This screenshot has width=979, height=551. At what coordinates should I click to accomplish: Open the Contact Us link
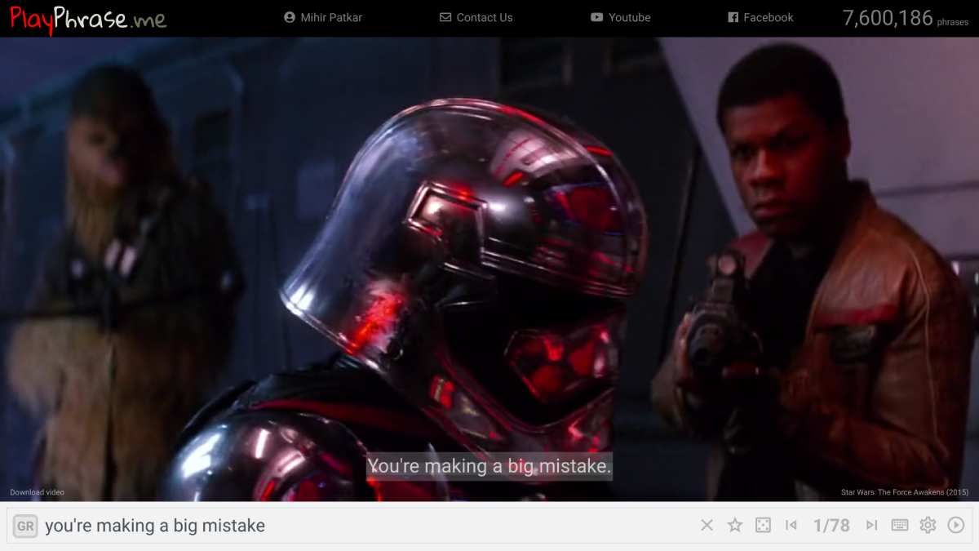click(x=476, y=17)
